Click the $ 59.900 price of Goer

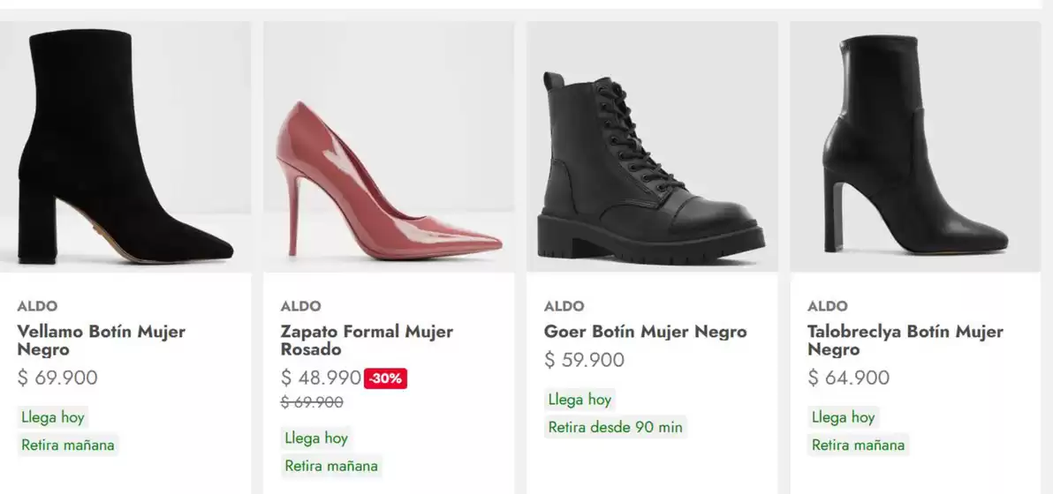(x=584, y=360)
